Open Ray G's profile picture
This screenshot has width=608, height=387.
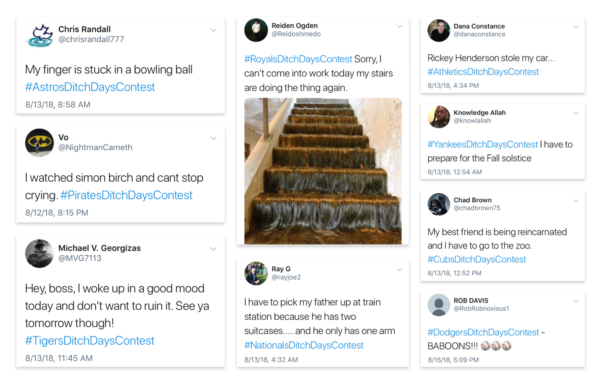(256, 274)
